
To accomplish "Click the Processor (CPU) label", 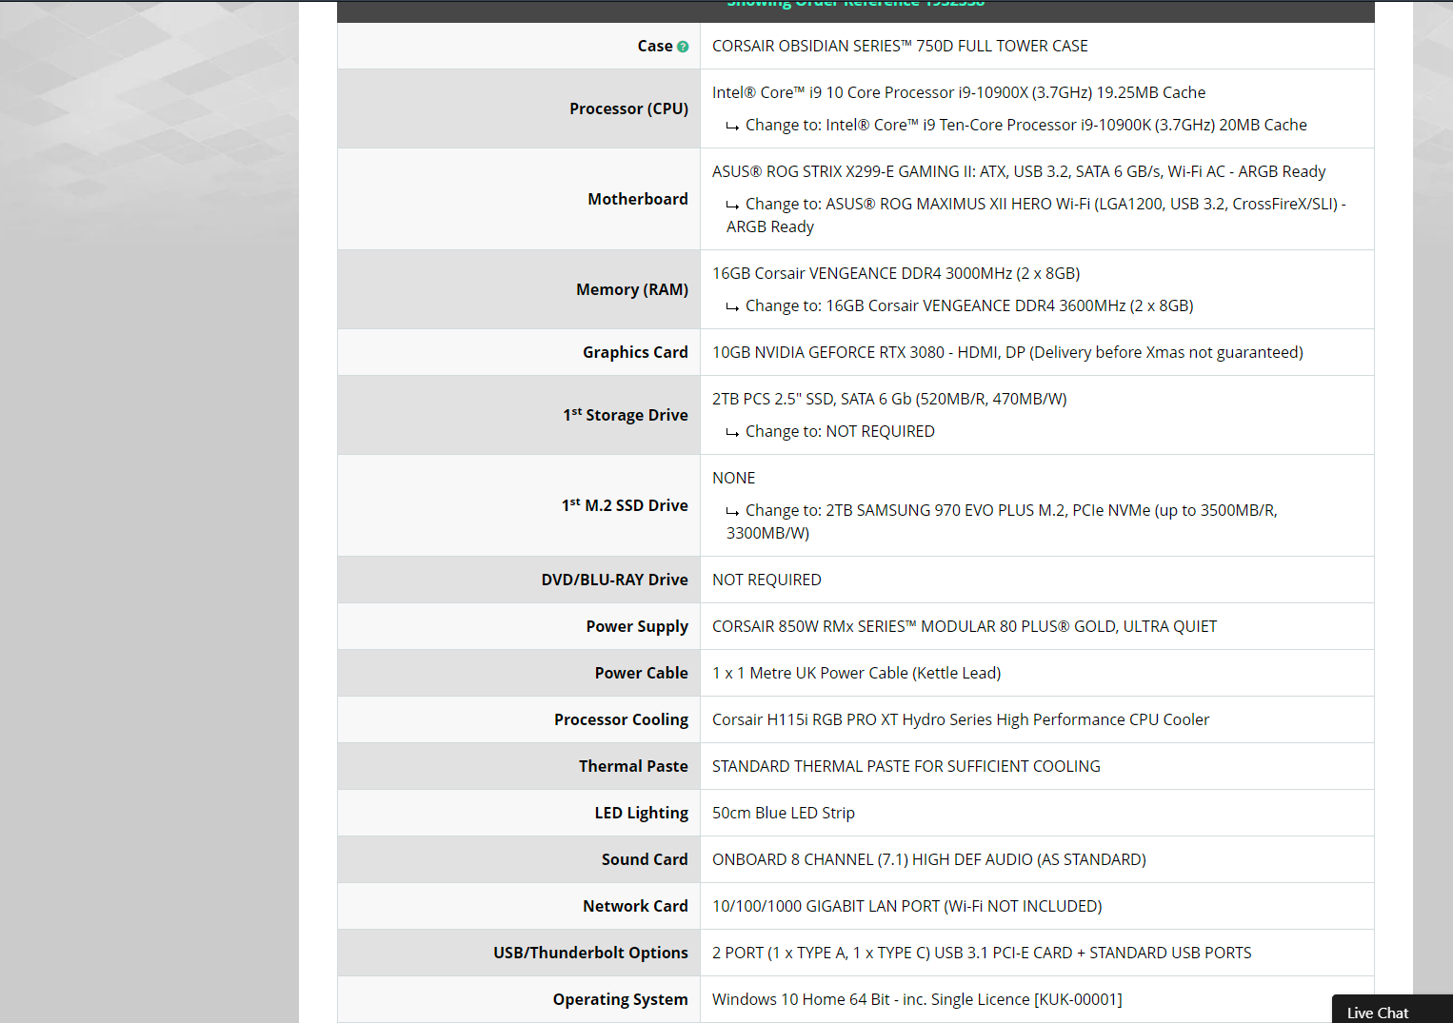I will click(628, 108).
